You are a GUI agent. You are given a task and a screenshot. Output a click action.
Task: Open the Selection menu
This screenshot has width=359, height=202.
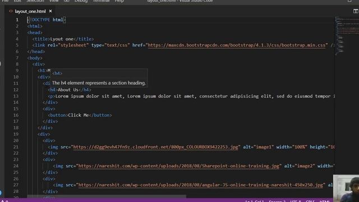35,1
